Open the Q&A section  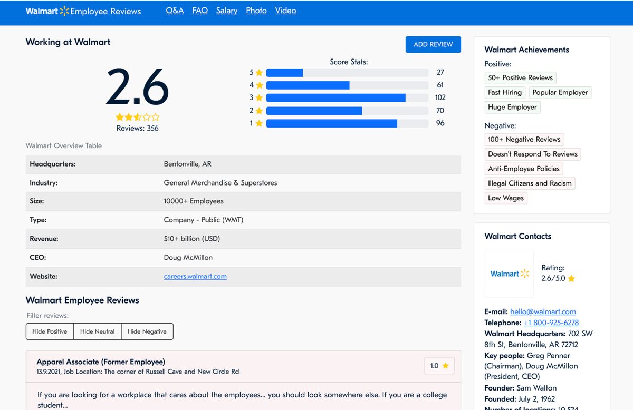pyautogui.click(x=175, y=10)
